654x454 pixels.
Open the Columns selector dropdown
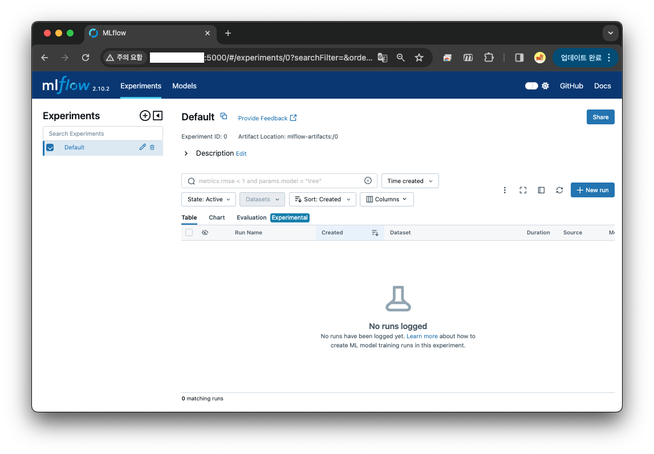tap(387, 200)
